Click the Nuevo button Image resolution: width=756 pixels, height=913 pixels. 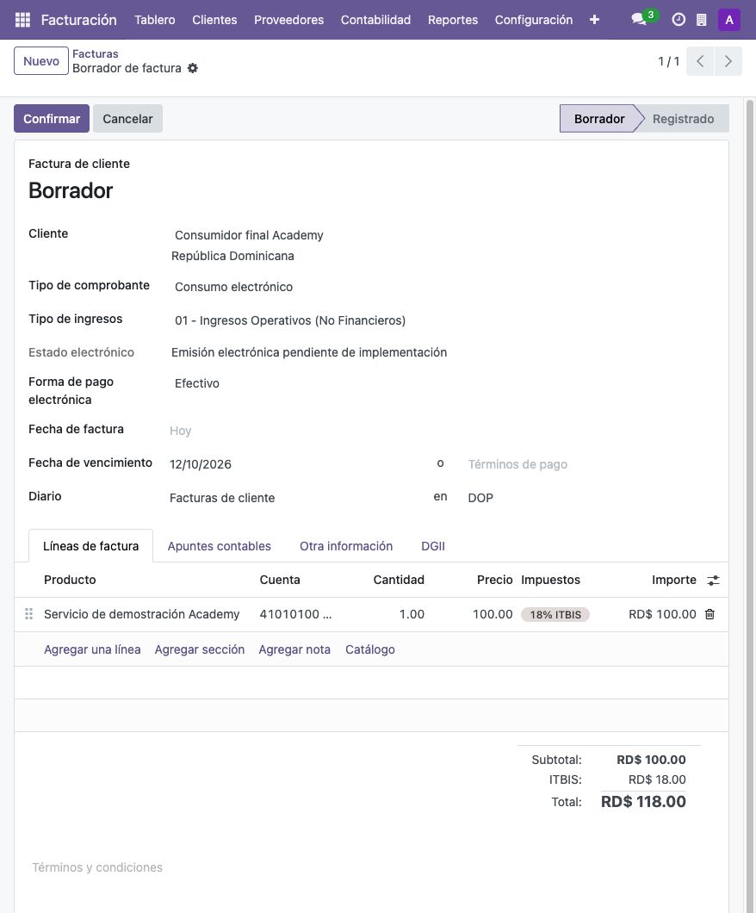pos(41,61)
